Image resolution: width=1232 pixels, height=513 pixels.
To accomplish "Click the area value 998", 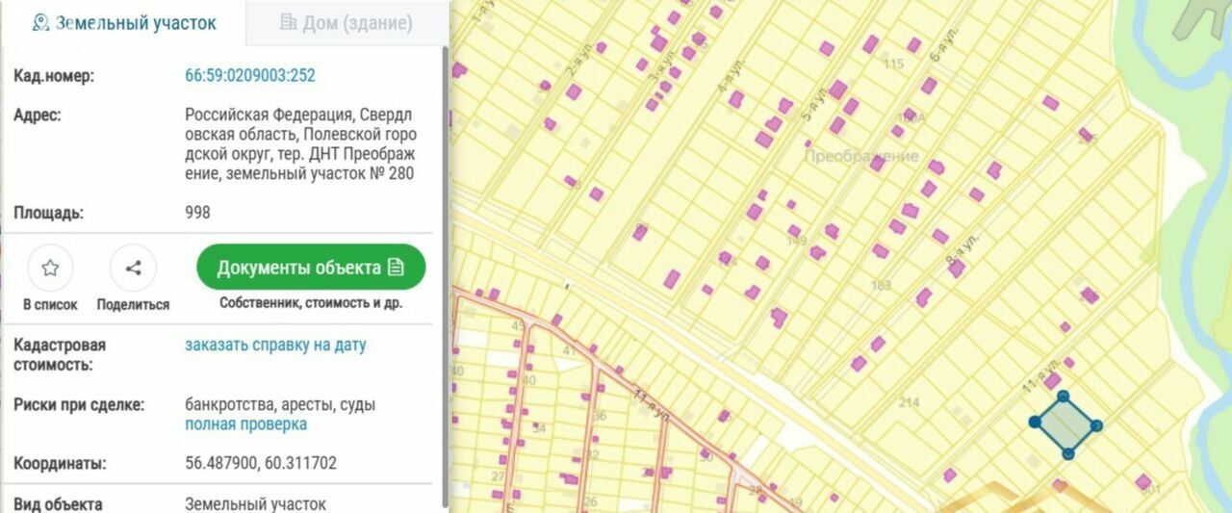I will pyautogui.click(x=197, y=213).
